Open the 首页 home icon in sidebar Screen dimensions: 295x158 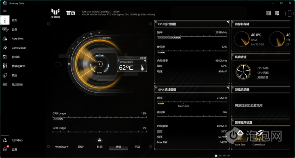click(x=5, y=20)
